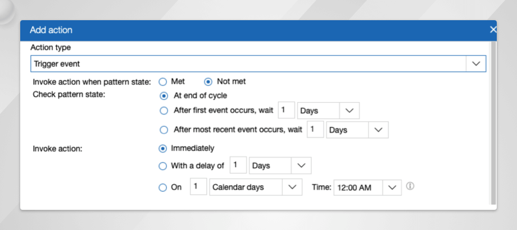This screenshot has height=230, width=517.
Task: Select the On calendar days radio button
Action: coord(163,187)
